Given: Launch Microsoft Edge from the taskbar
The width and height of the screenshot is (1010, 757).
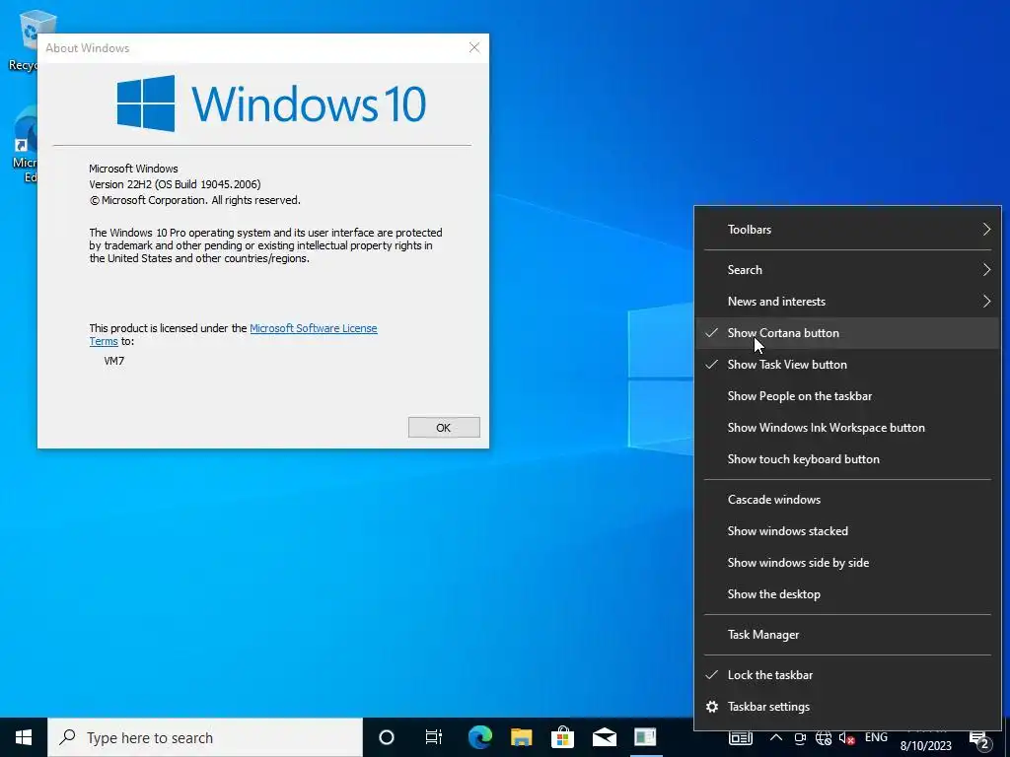Looking at the screenshot, I should point(480,737).
